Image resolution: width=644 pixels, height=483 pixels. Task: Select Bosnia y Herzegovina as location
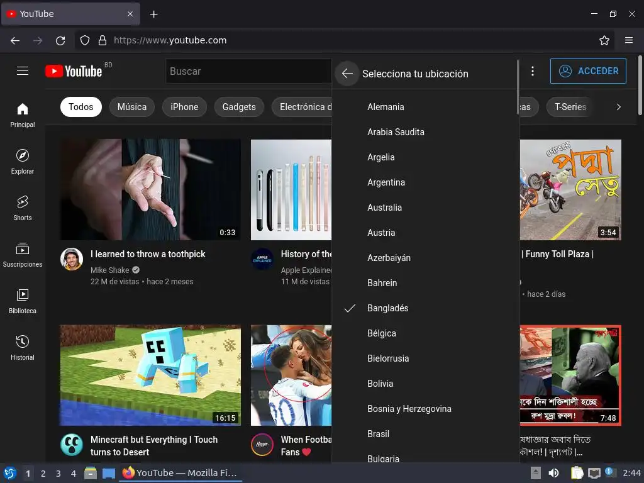[425, 409]
